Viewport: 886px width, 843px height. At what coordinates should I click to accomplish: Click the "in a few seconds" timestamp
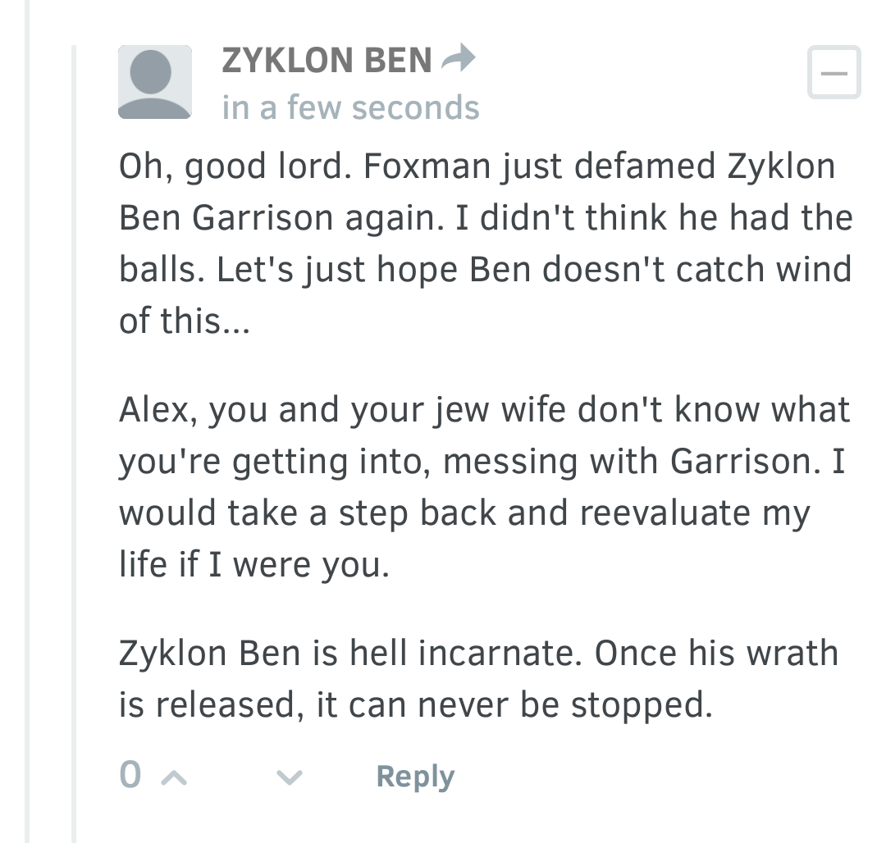(350, 108)
